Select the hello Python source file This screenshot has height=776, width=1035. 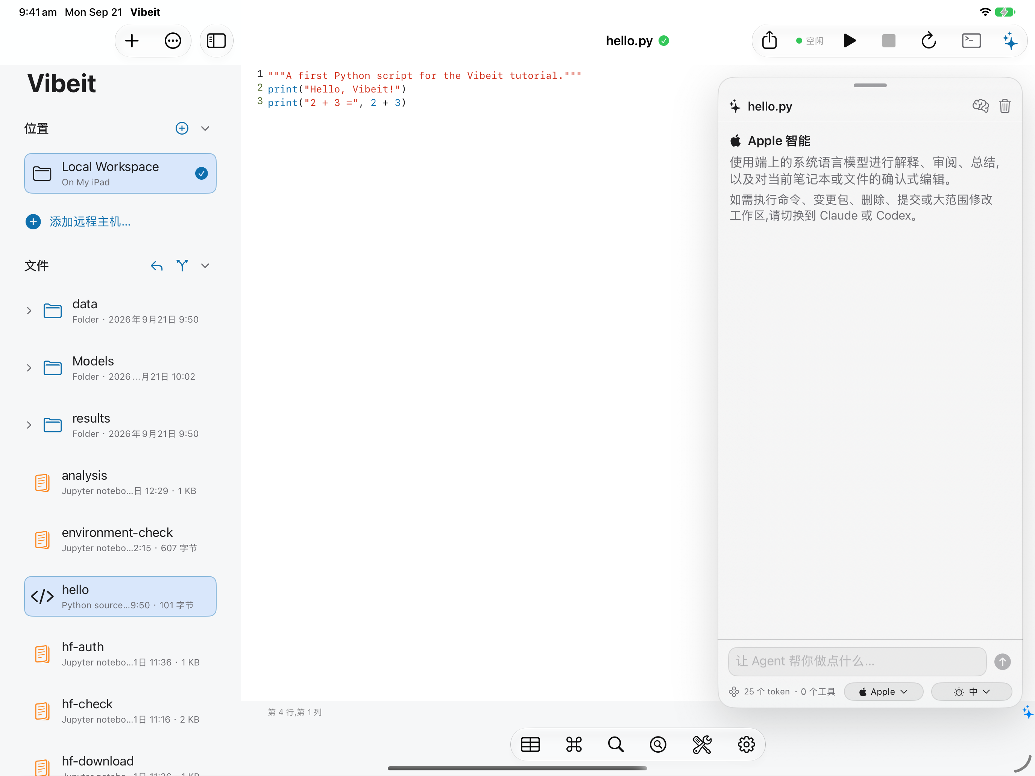[x=120, y=596]
